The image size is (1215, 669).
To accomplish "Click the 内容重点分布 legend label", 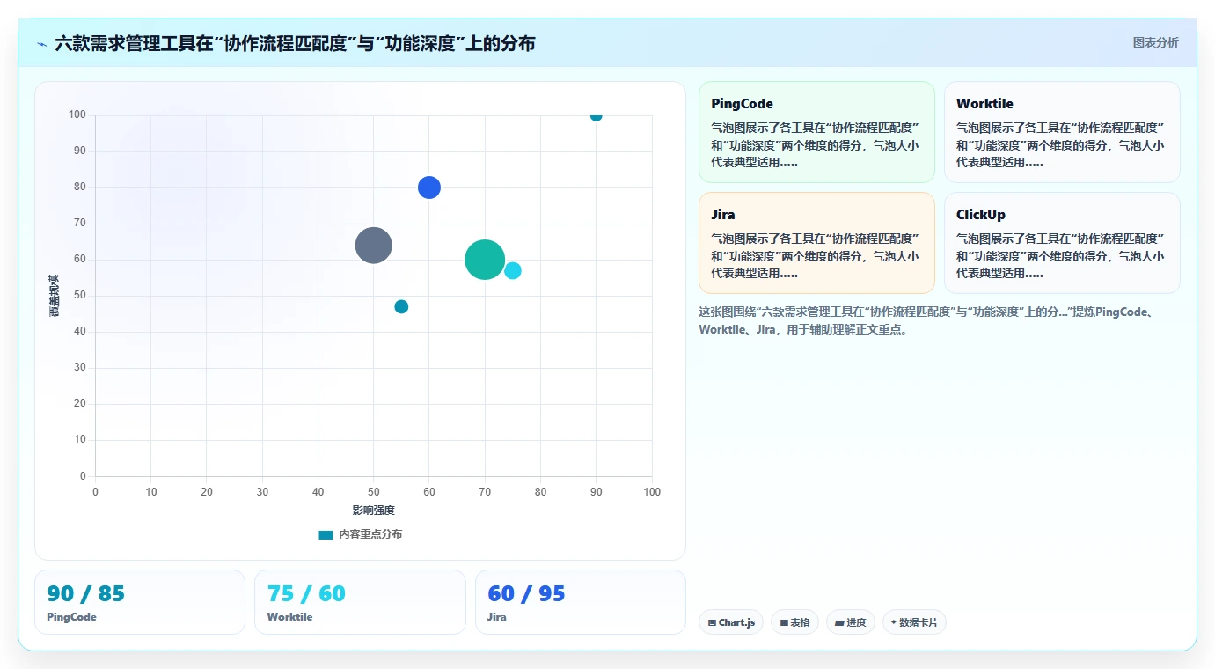I will tap(370, 534).
